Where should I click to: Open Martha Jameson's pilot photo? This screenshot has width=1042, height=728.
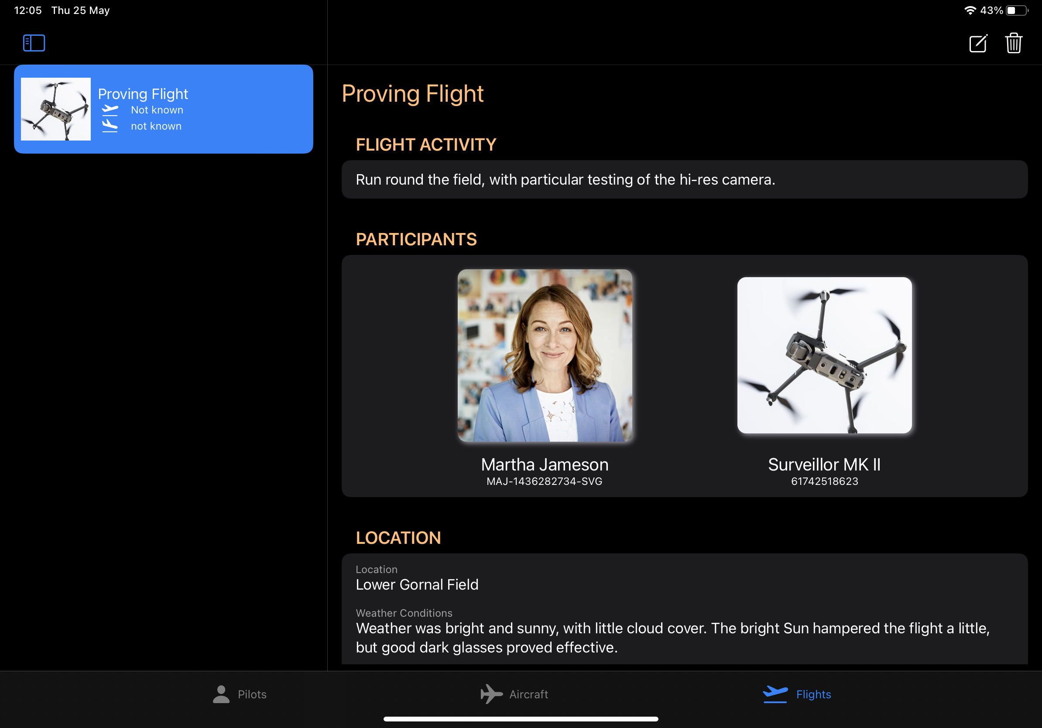pos(545,355)
